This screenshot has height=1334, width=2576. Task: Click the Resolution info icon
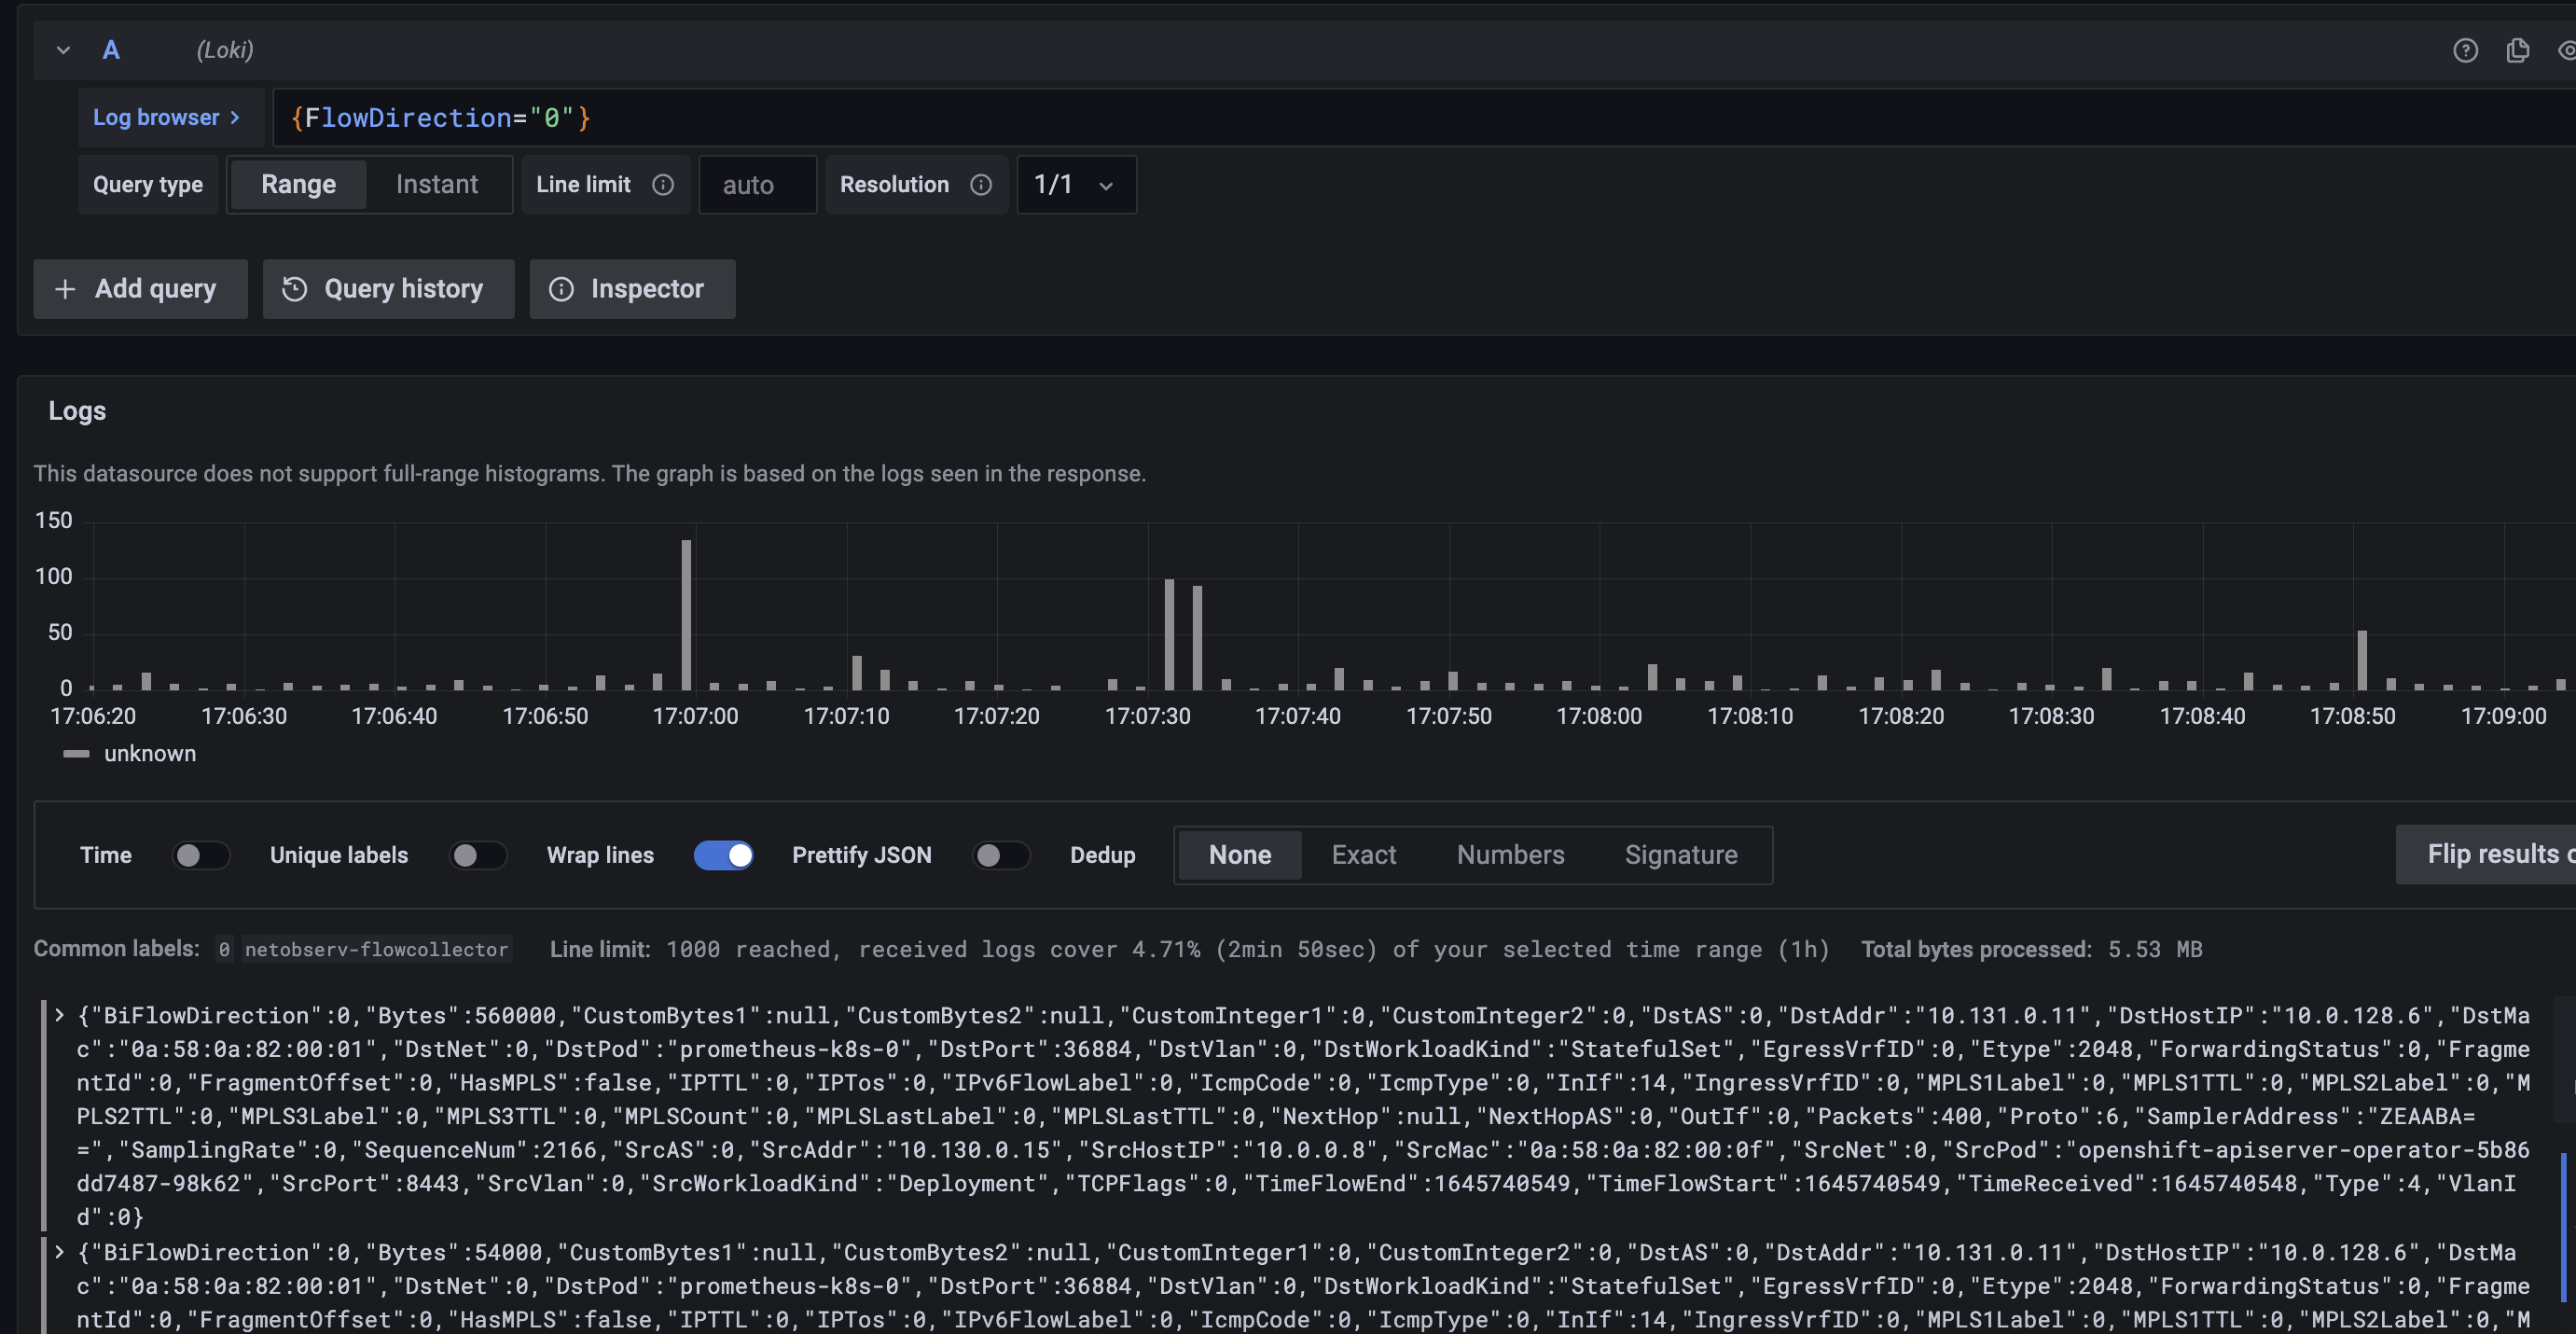tap(981, 185)
